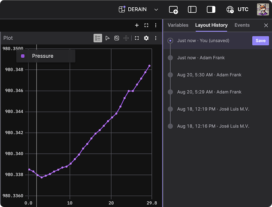Select the pointer cursor tool in Plot toolbar

(107, 38)
